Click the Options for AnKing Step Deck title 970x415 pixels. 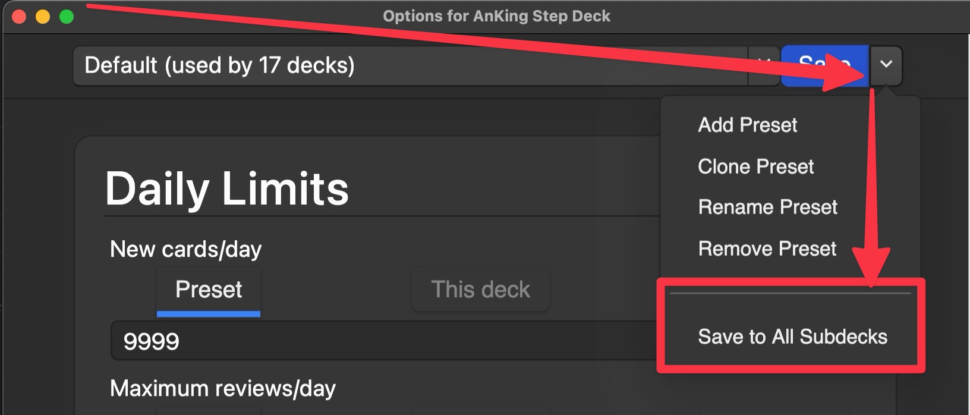click(496, 16)
